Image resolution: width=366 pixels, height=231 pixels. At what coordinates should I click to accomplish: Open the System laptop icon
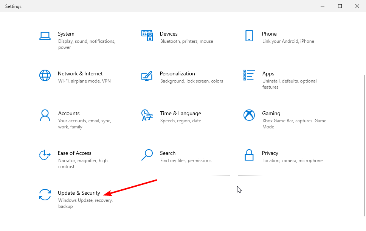coord(45,36)
